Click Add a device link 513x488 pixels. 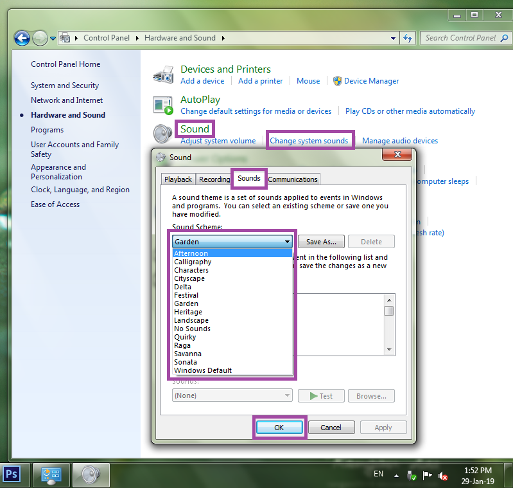click(x=202, y=81)
